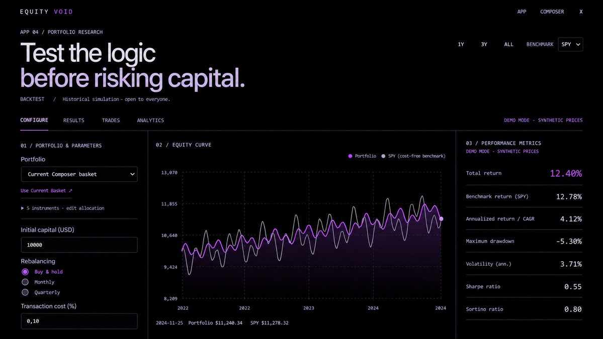Screen dimensions: 603x339
Task: Click the Total return value 12.40%
Action: [x=566, y=174]
